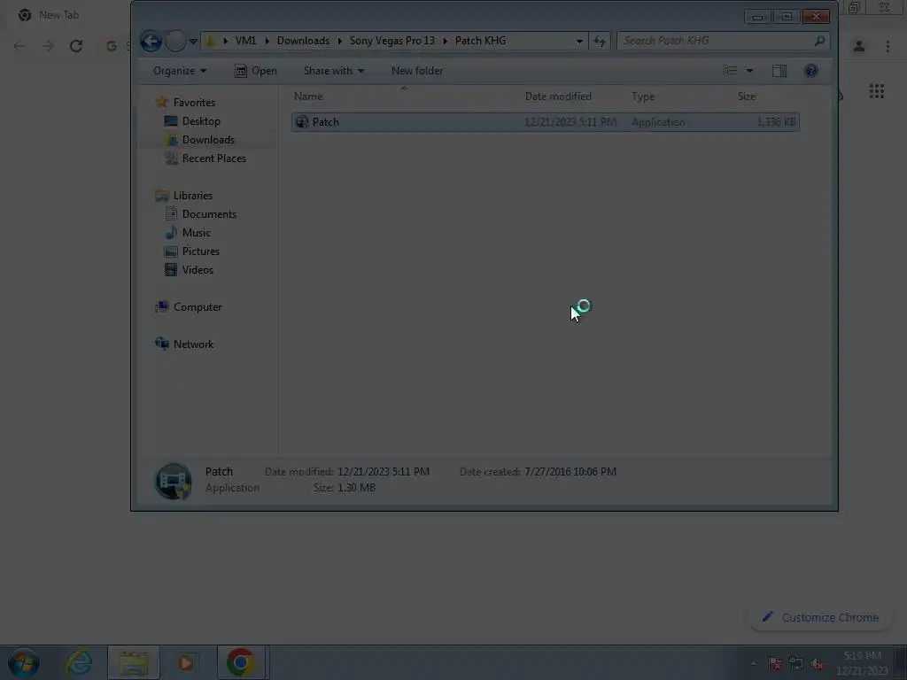The image size is (907, 680).
Task: Click the date modified value in details pane
Action: click(384, 472)
